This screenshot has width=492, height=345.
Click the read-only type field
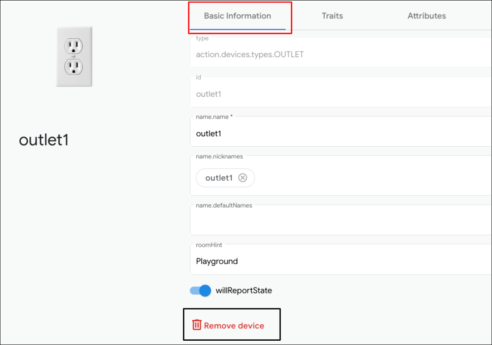[302, 54]
